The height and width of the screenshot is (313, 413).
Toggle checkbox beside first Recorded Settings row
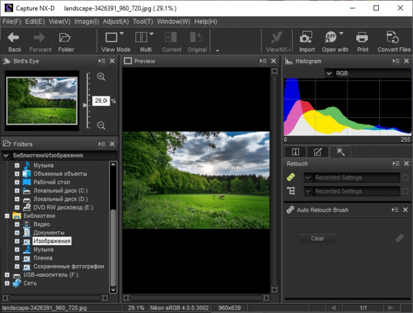click(x=405, y=177)
